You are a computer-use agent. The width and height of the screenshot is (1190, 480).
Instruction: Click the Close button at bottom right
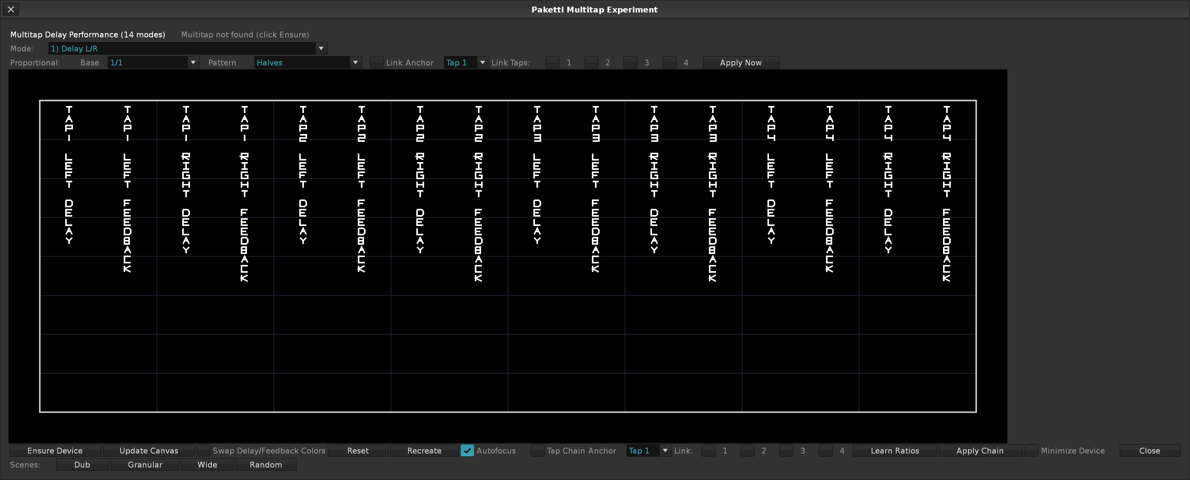coord(1149,450)
